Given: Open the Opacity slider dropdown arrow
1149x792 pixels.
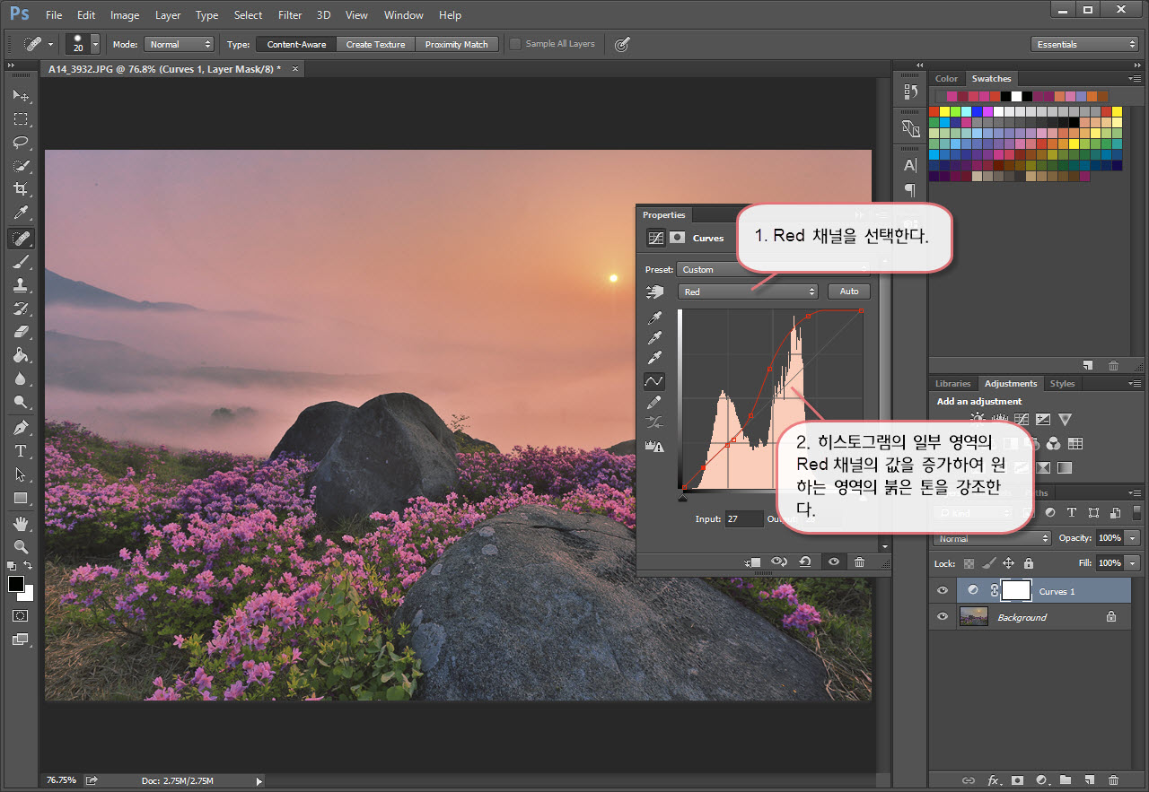Looking at the screenshot, I should tap(1133, 538).
